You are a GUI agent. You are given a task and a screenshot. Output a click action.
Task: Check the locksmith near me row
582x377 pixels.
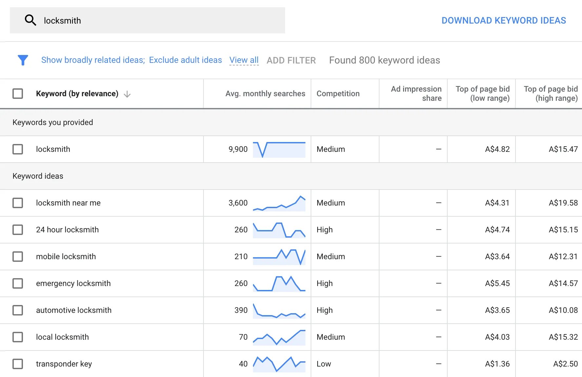tap(18, 203)
